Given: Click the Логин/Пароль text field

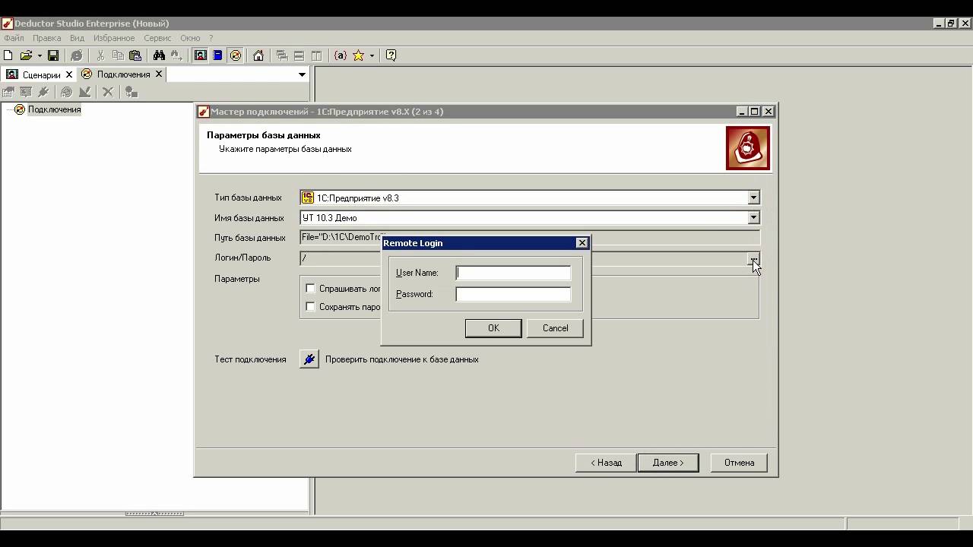Looking at the screenshot, I should coord(523,258).
